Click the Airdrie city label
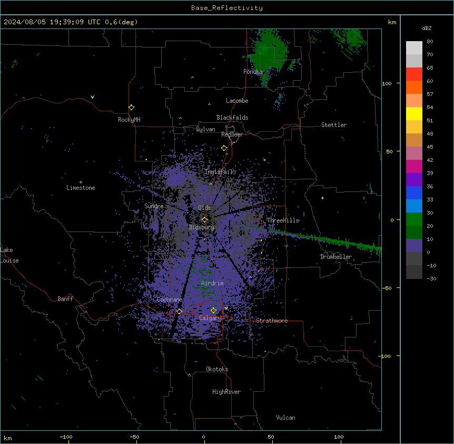This screenshot has width=454, height=444. (213, 283)
